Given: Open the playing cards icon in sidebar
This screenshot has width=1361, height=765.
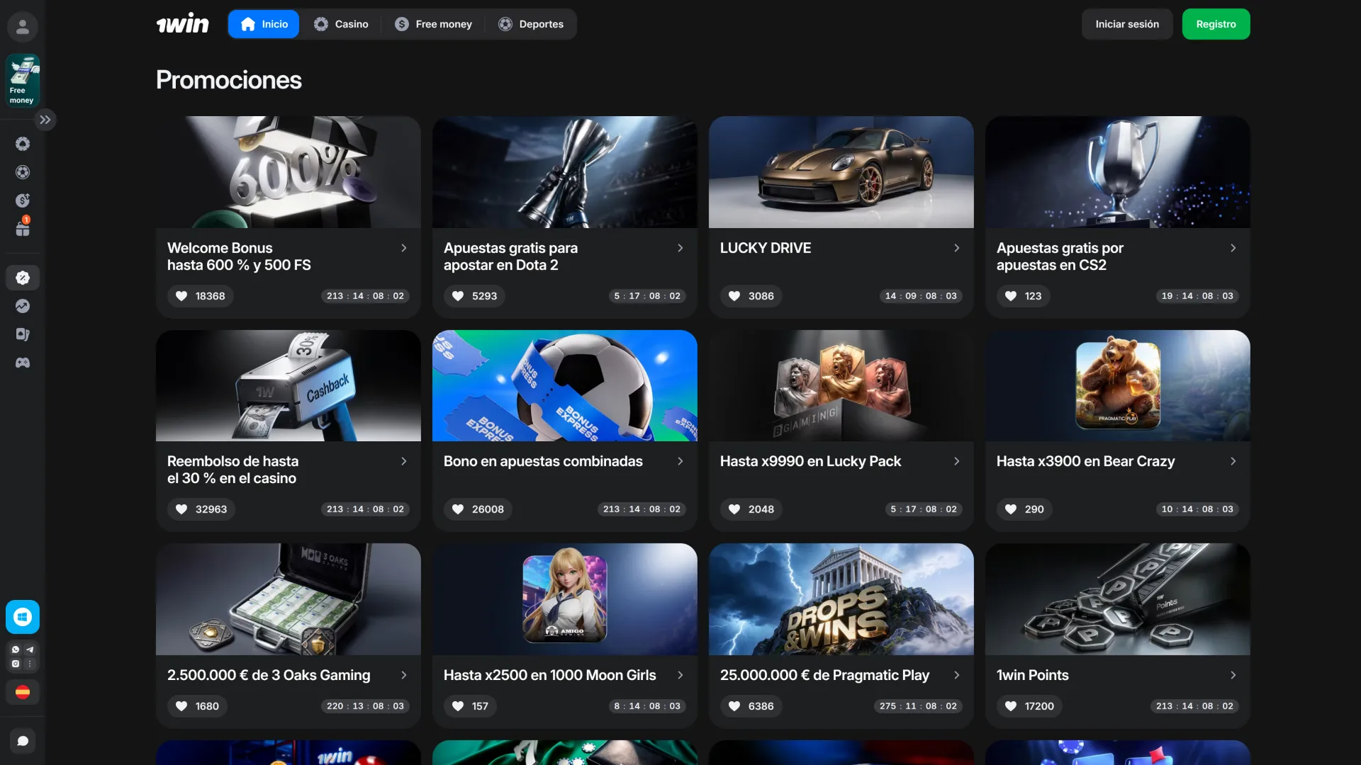Looking at the screenshot, I should (x=23, y=334).
